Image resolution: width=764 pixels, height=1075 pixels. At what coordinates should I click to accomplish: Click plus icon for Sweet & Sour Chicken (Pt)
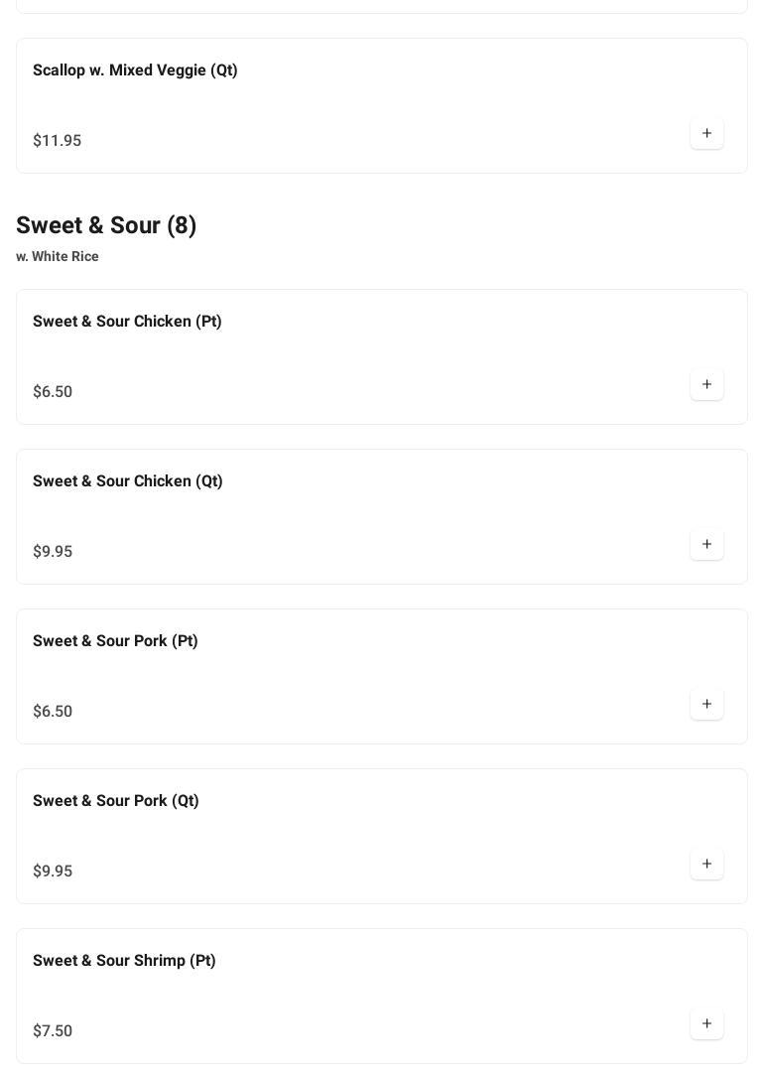tap(706, 385)
